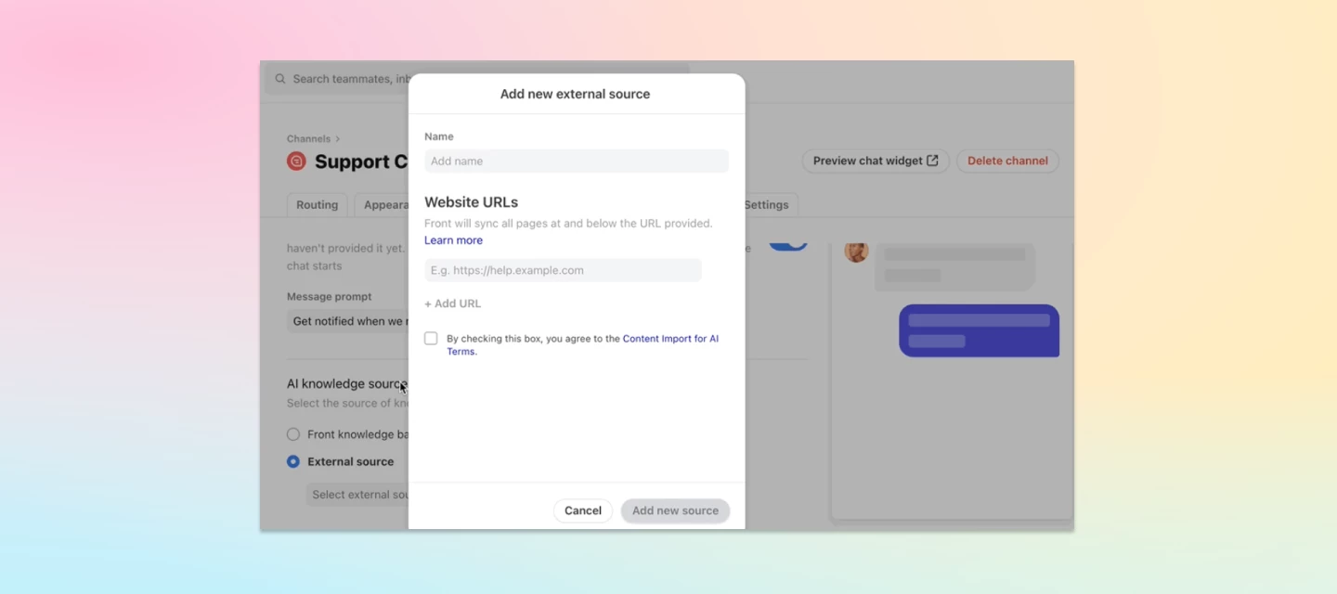1337x594 pixels.
Task: Check the Content Import terms checkbox
Action: coord(431,339)
